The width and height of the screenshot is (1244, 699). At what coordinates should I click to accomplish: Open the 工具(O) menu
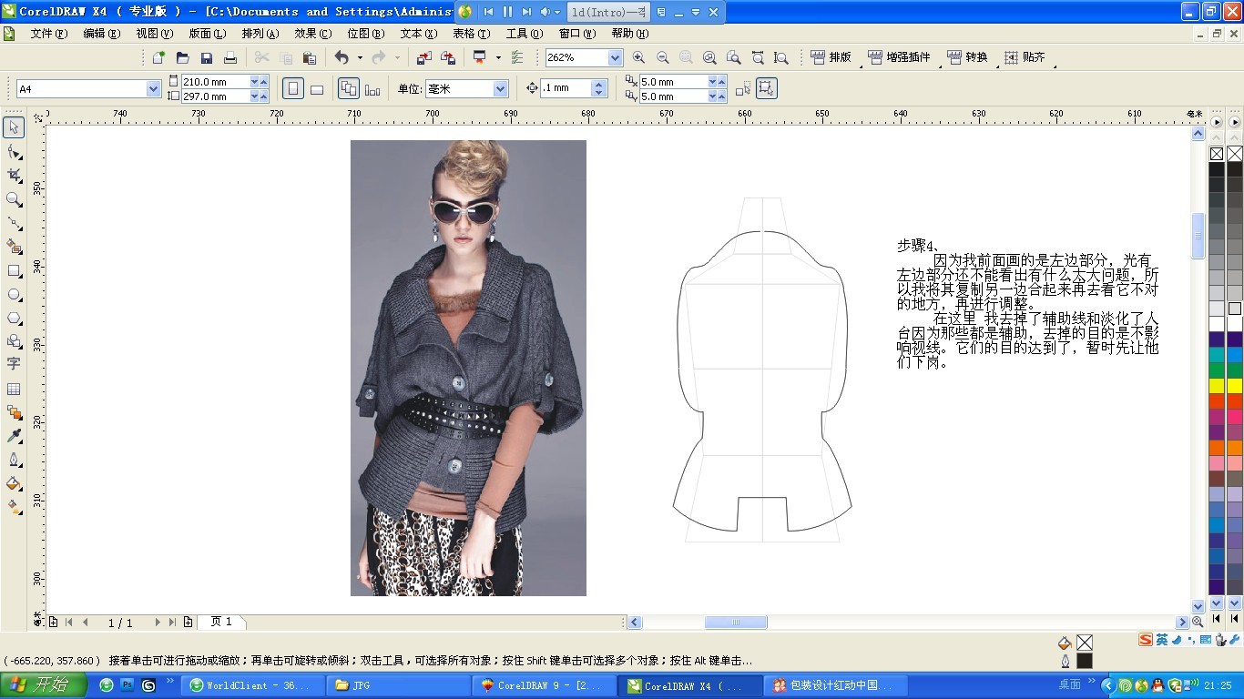(525, 34)
